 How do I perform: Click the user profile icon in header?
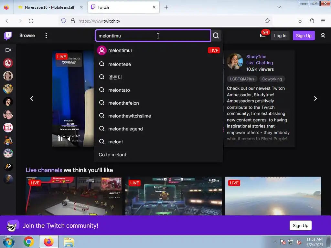(x=323, y=36)
